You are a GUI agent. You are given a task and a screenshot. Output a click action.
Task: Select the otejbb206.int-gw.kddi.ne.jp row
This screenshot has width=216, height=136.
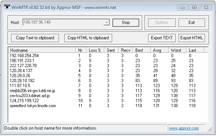(108, 91)
